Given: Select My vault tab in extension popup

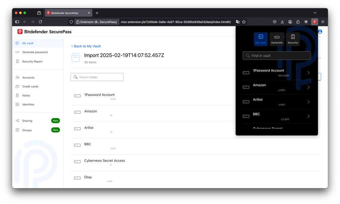Looking at the screenshot, I should point(261,39).
